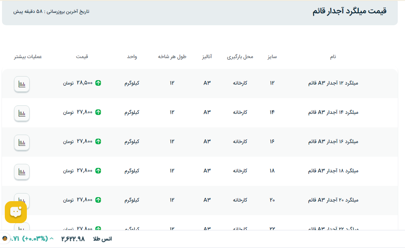Screen dimensions: 405x248
Task: Click the coin icon in bottom ticker
Action: click(5, 239)
